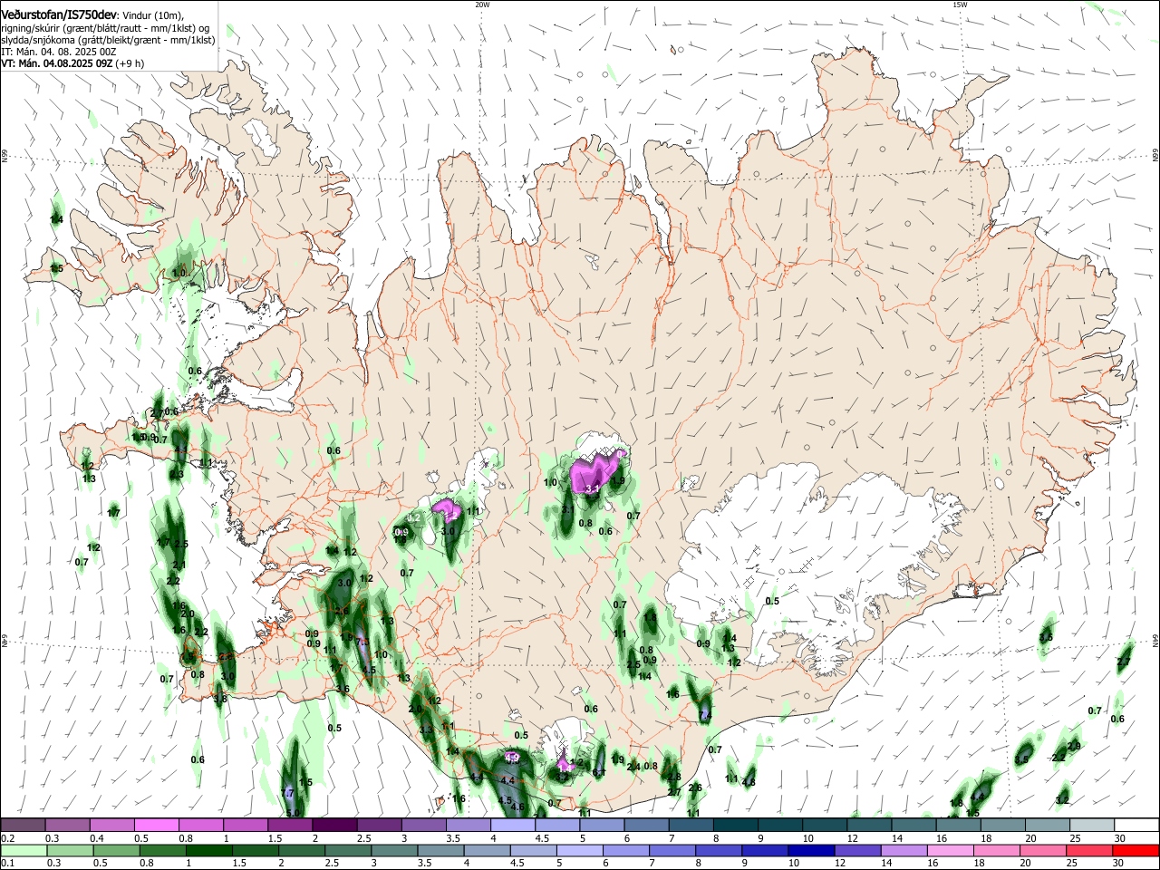The width and height of the screenshot is (1160, 870).
Task: Click the 30 label in the rain legend
Action: coord(1119,863)
